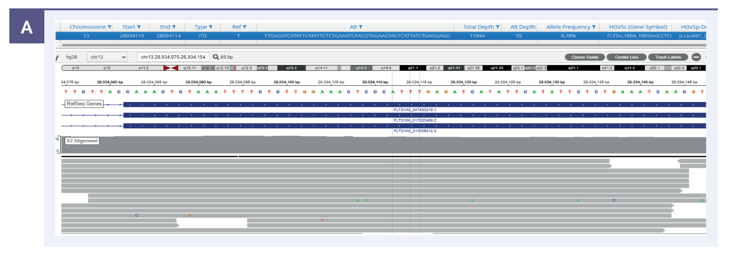Click the Type column header label
The height and width of the screenshot is (258, 729).
[x=201, y=27]
